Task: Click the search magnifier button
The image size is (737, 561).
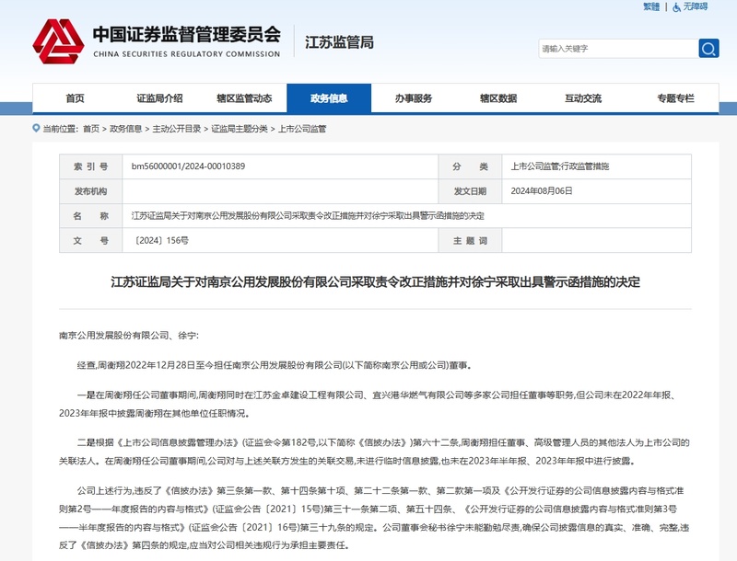Action: [708, 49]
